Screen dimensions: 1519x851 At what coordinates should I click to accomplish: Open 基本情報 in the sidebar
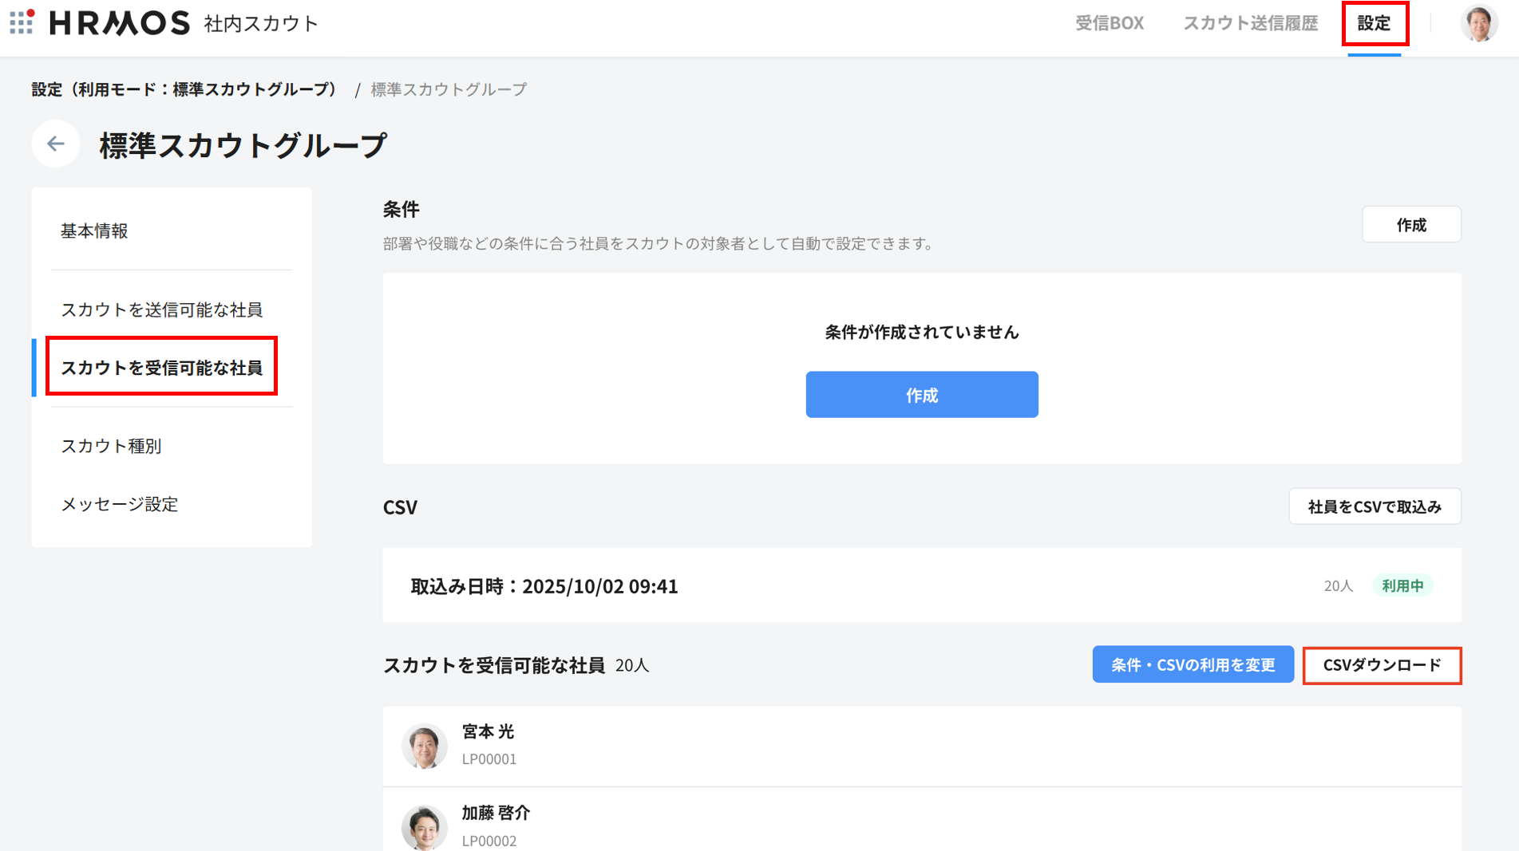[x=94, y=230]
